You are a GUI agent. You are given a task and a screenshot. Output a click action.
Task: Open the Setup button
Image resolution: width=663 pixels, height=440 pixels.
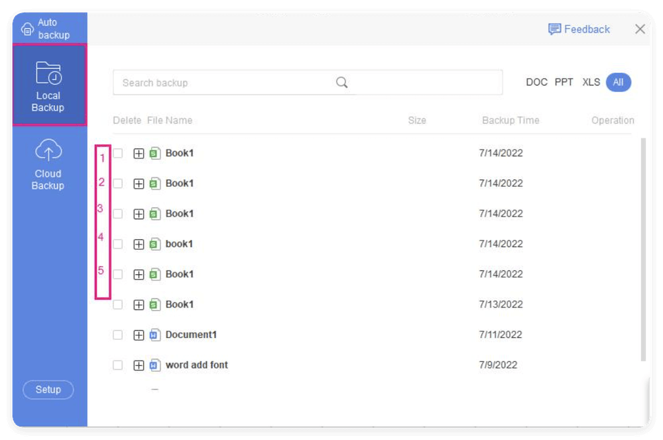pyautogui.click(x=48, y=390)
